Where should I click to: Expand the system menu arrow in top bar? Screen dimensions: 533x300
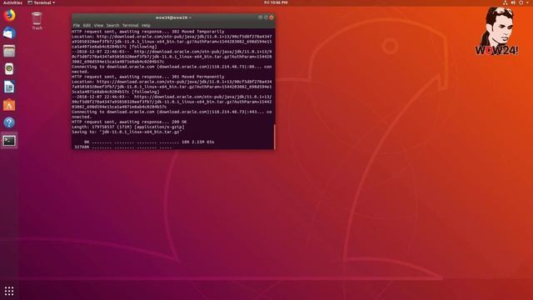(527, 2)
